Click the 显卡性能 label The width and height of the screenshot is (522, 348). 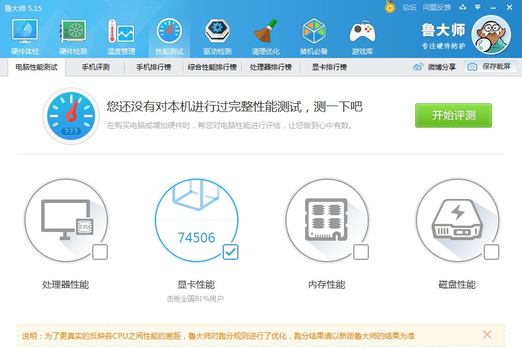click(196, 284)
